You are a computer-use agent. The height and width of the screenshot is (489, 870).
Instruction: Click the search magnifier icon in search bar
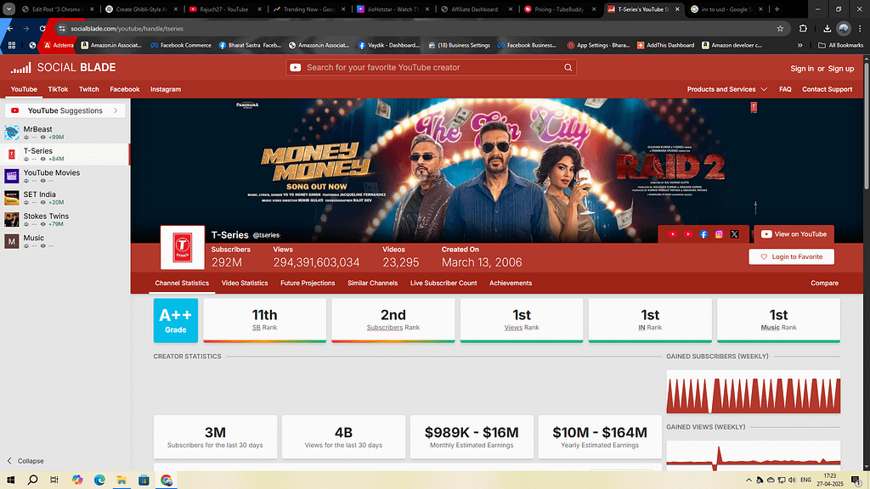point(568,67)
